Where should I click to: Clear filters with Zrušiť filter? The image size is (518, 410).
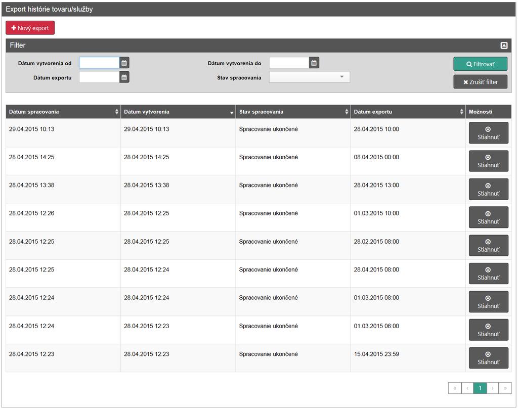[481, 82]
